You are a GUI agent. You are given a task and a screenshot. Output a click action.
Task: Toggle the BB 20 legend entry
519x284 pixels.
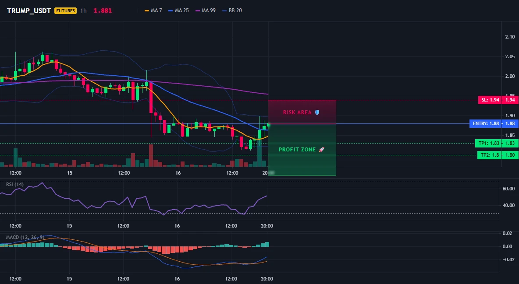232,11
